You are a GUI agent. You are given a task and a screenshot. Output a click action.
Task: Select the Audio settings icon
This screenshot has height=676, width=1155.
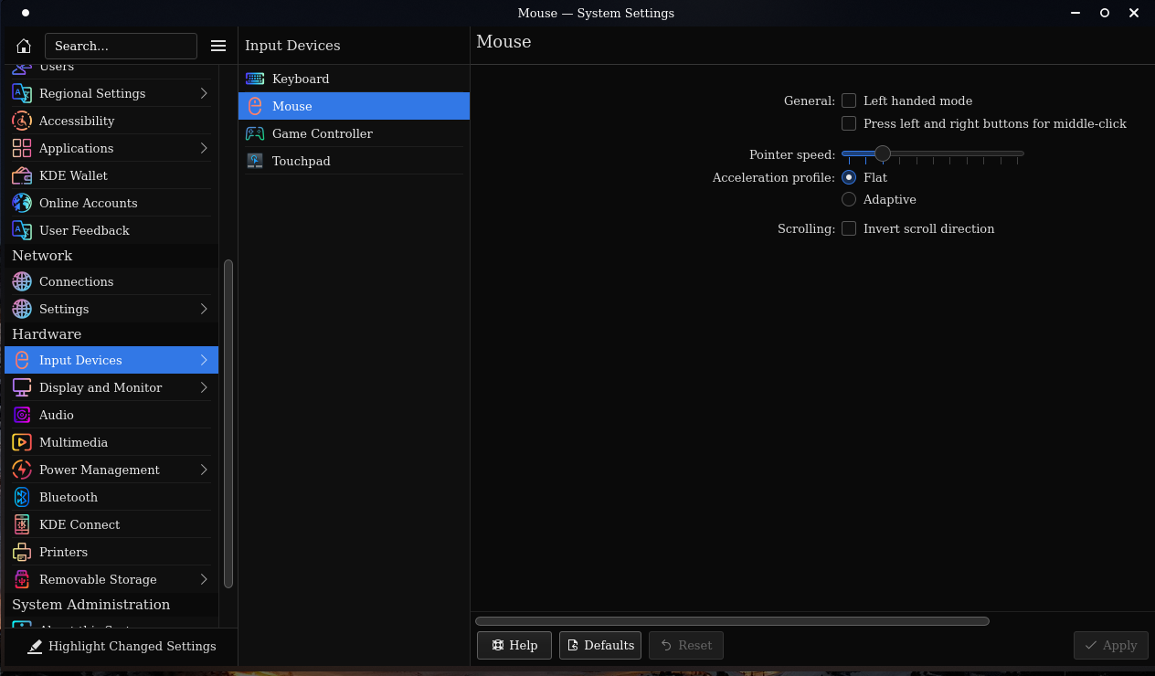pyautogui.click(x=22, y=415)
